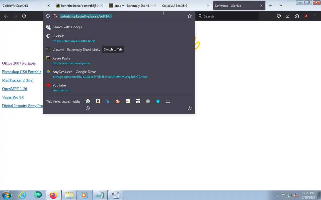This screenshot has height=200, width=321.
Task: Click the tracking protection shield icon
Action: (x=48, y=16)
